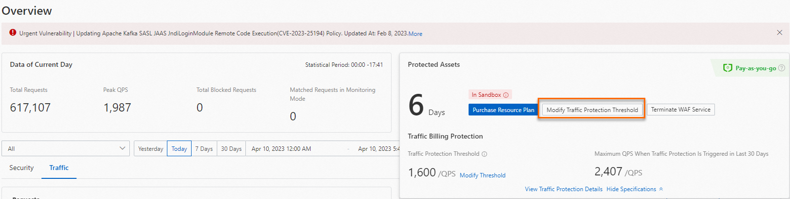Click the Hide Specifications collapse arrow icon
This screenshot has width=790, height=199.
point(661,189)
